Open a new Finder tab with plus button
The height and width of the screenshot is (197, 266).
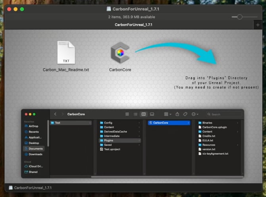pos(258,25)
